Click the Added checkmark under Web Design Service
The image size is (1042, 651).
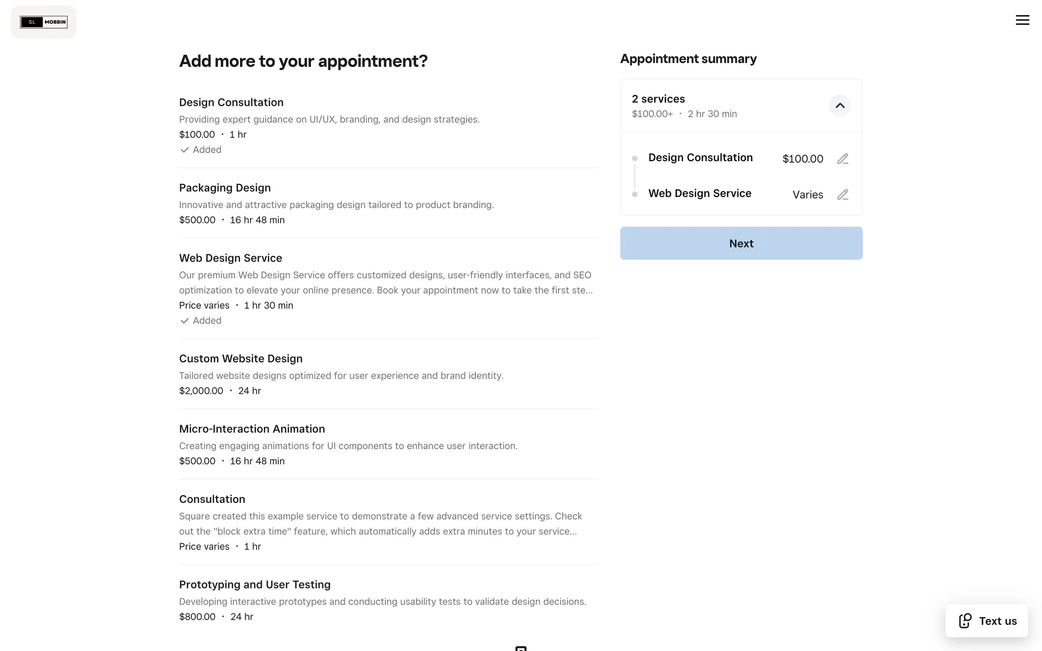(185, 321)
